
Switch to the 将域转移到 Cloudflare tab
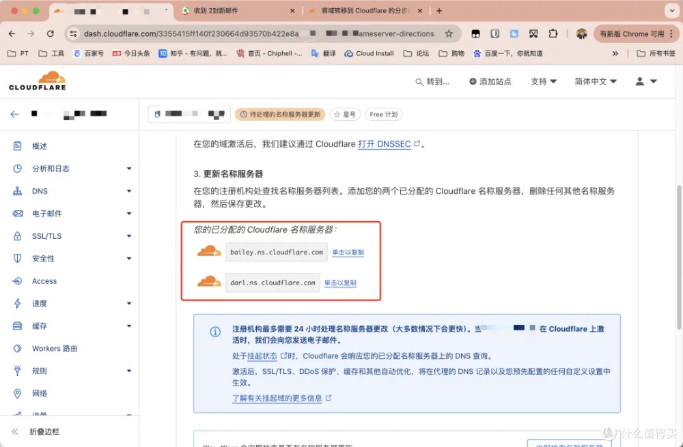coord(365,10)
